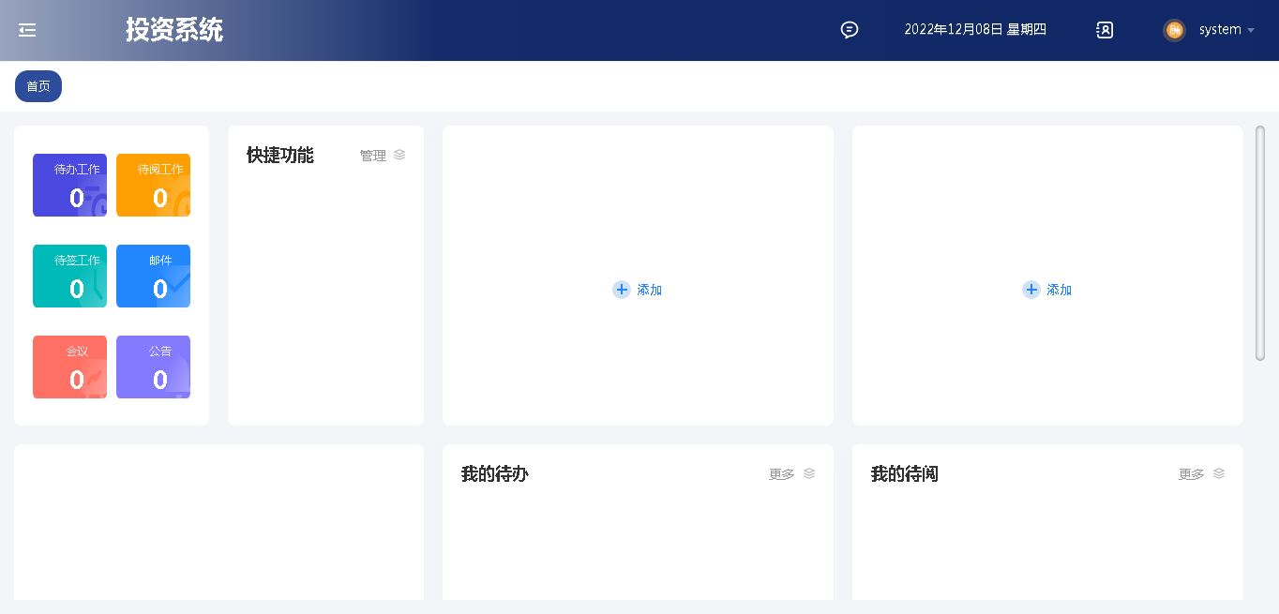Open the contacts address book icon
Image resolution: width=1279 pixels, height=614 pixels.
[1105, 30]
